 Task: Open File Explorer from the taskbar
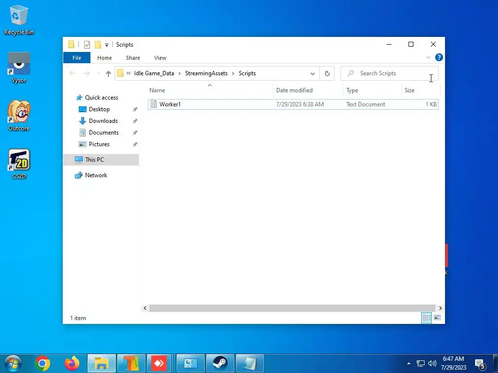(101, 363)
